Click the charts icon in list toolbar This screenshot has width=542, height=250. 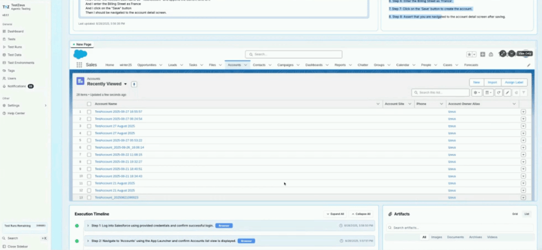point(516,93)
